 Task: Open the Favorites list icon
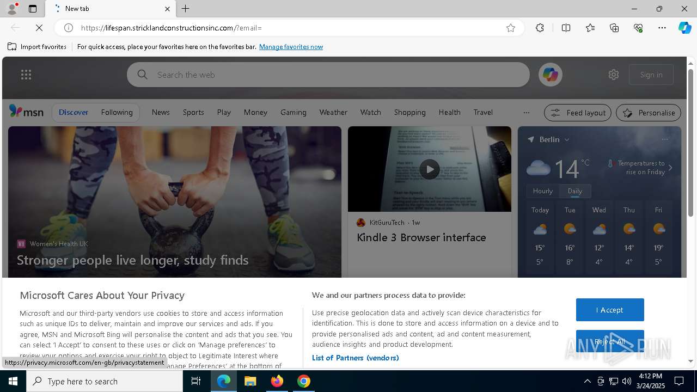[x=590, y=28]
